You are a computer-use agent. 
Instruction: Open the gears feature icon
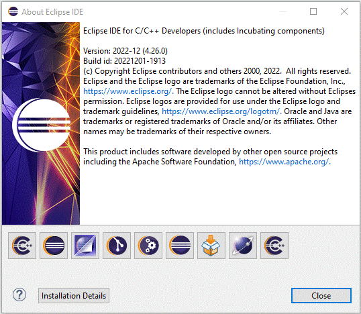148,246
